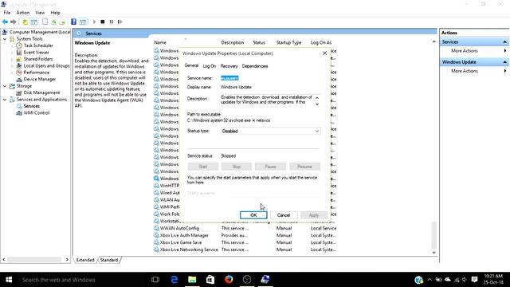Open the File menu

click(x=7, y=13)
